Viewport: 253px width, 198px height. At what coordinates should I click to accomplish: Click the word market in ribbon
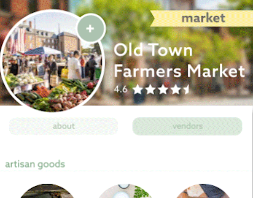[x=203, y=19]
